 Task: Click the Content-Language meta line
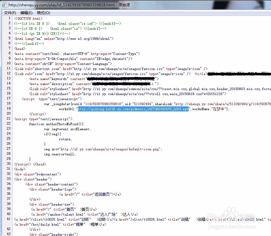click(x=63, y=64)
